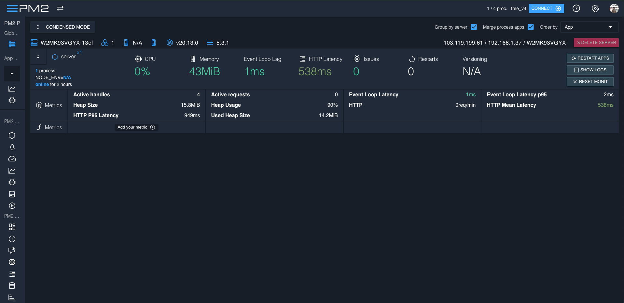Open the clipboard icon below the aligned lines icon
Image resolution: width=624 pixels, height=303 pixels.
tap(12, 285)
